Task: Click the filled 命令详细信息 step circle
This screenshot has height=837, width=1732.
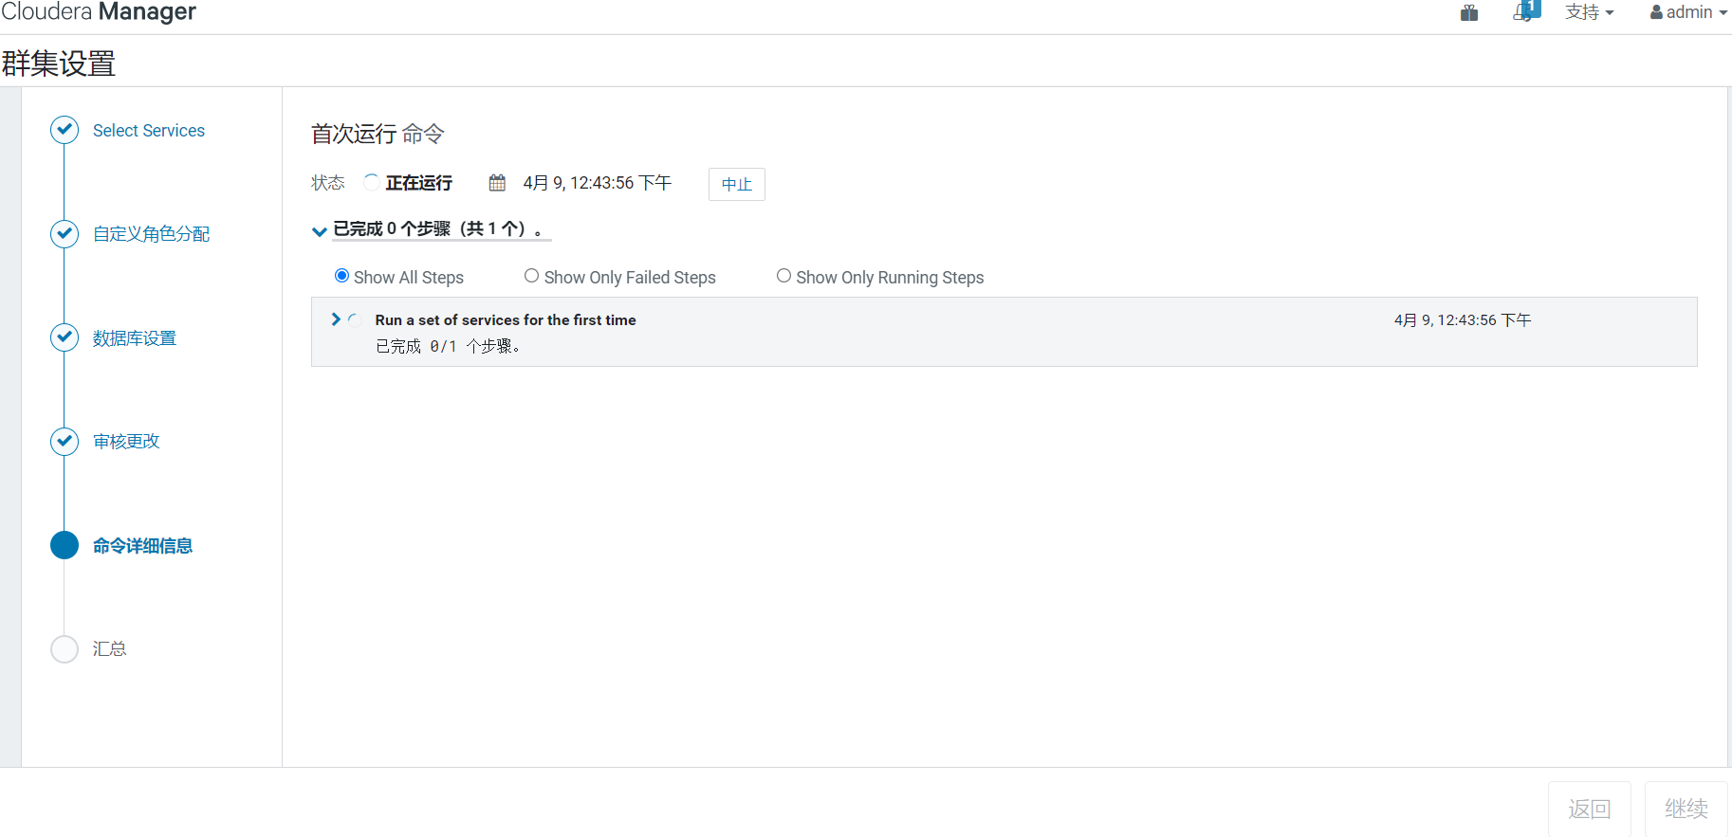Action: pyautogui.click(x=64, y=545)
